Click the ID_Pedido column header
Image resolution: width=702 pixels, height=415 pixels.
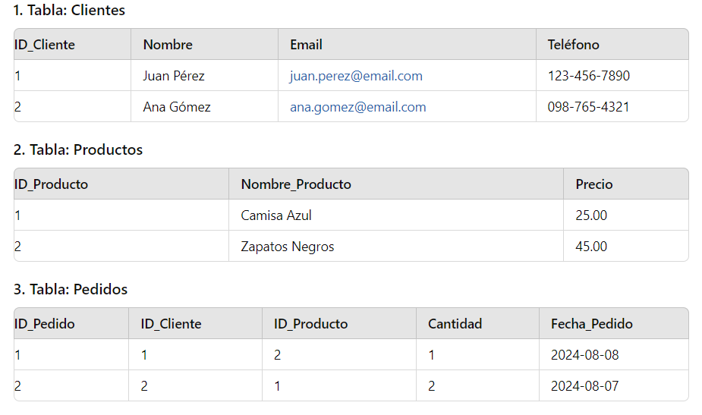(44, 324)
